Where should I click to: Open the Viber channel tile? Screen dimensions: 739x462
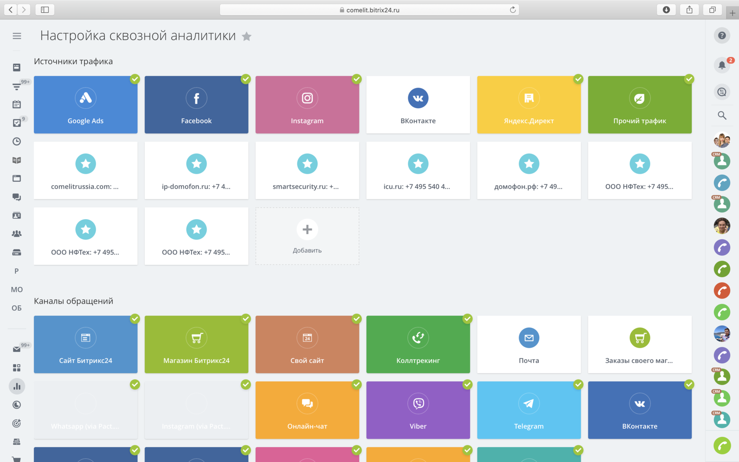pos(418,410)
